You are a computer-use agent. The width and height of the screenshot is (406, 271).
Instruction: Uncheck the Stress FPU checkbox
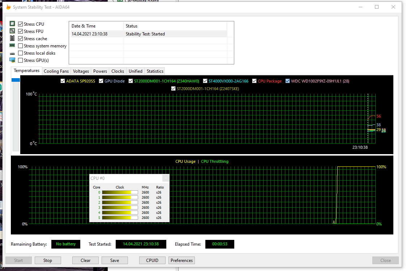[21, 31]
